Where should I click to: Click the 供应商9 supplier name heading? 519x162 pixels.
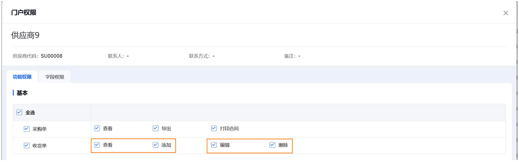pyautogui.click(x=25, y=35)
